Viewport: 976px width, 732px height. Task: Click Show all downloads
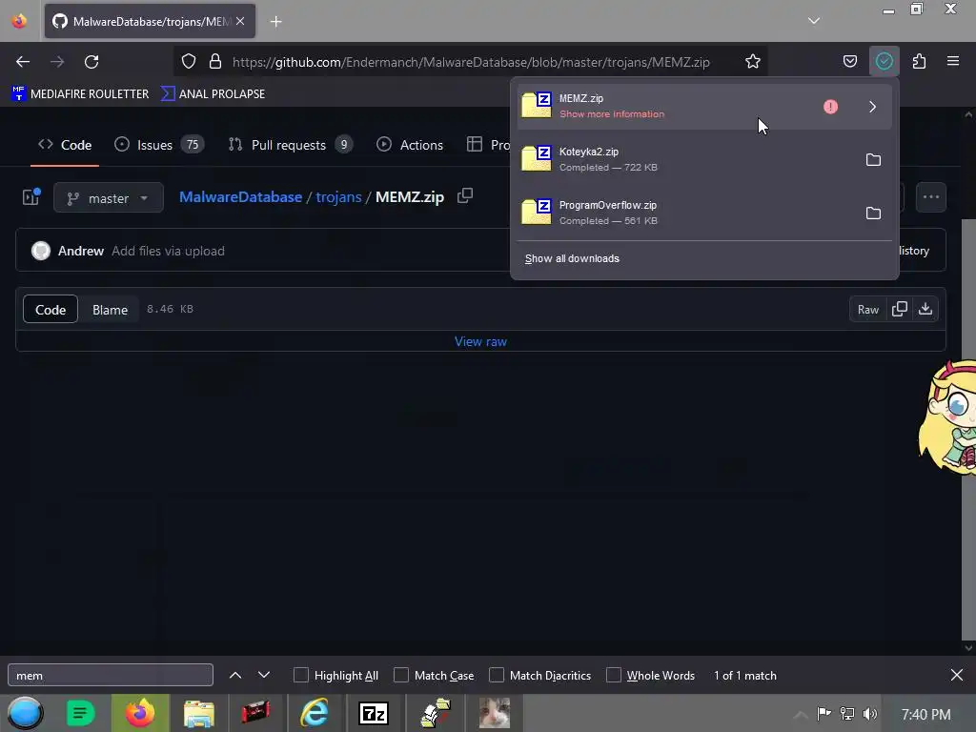572,258
